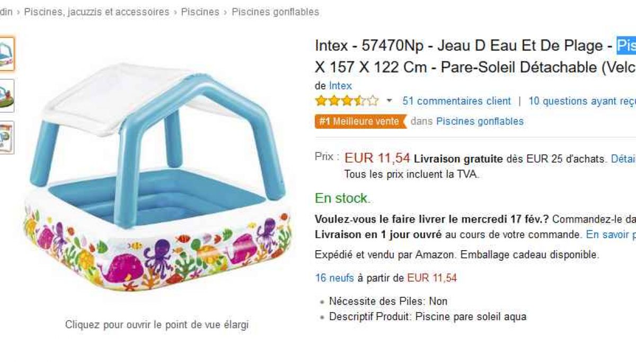Click the Intex 57470Np product title
The image size is (636, 362).
tap(475, 57)
